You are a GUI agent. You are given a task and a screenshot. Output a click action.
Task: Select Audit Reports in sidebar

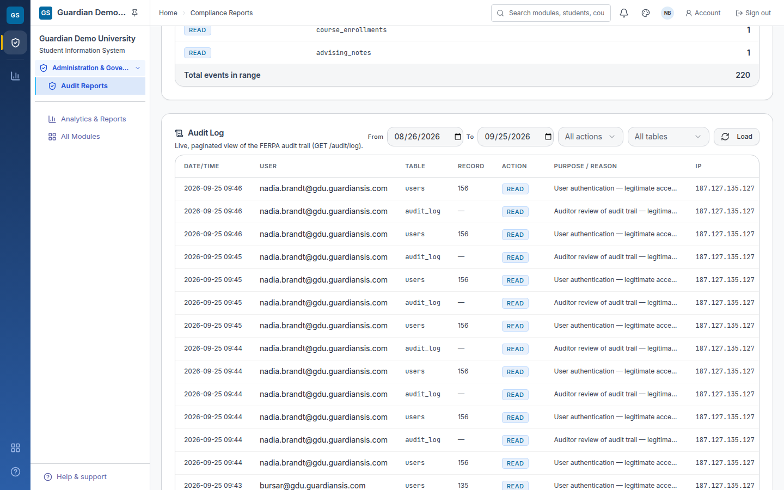pyautogui.click(x=90, y=86)
